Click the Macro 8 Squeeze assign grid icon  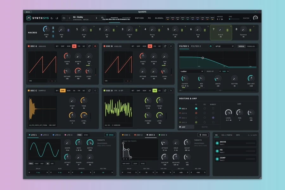point(250,30)
